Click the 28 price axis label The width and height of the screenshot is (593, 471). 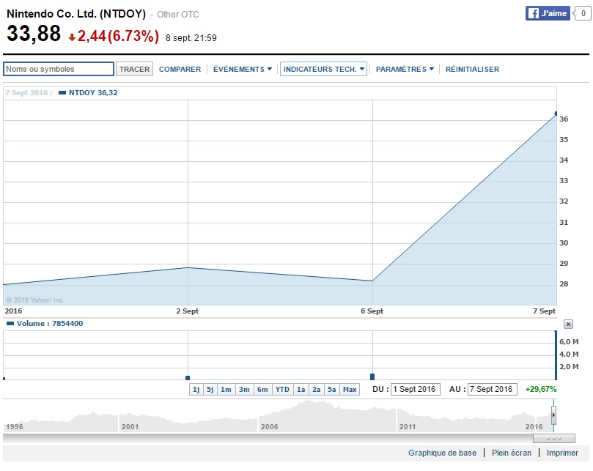click(x=564, y=284)
